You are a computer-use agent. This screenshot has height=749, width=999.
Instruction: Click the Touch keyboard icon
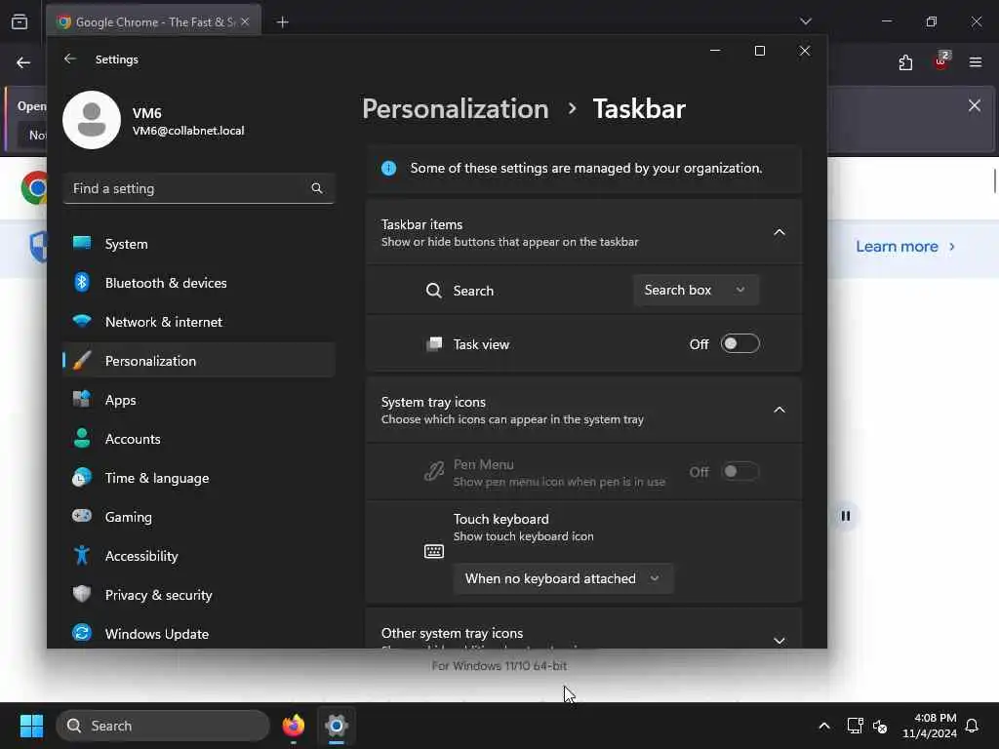pos(434,551)
